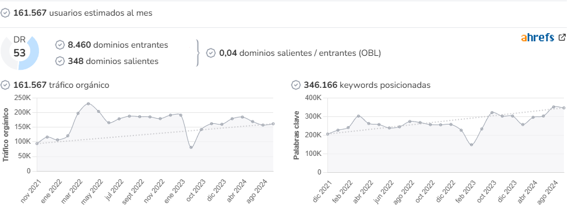Select the 8.460 dominios entrantes text
The height and width of the screenshot is (210, 568).
point(118,45)
